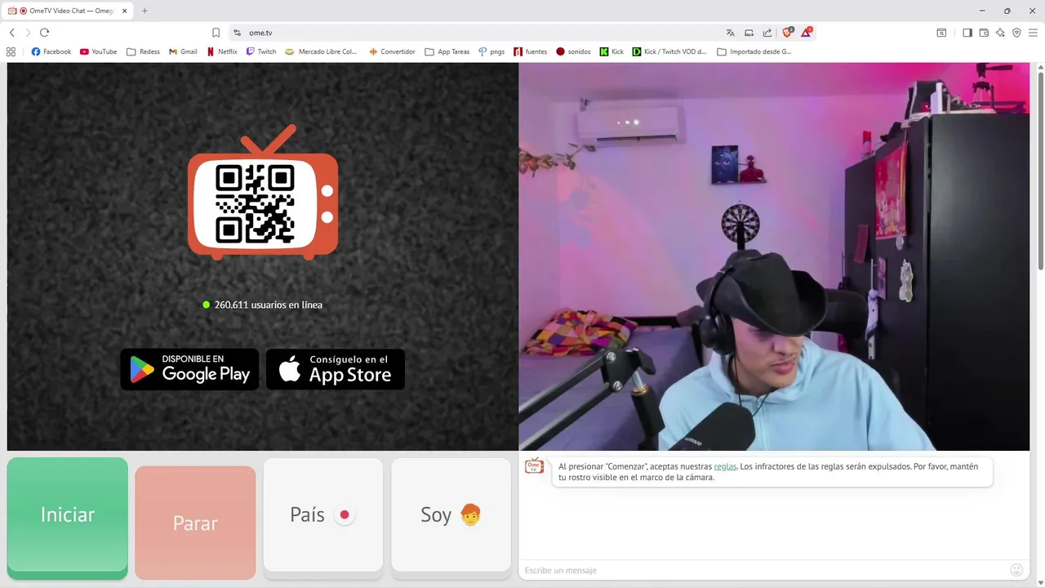Open Facebook bookmark
1045x588 pixels.
point(51,51)
